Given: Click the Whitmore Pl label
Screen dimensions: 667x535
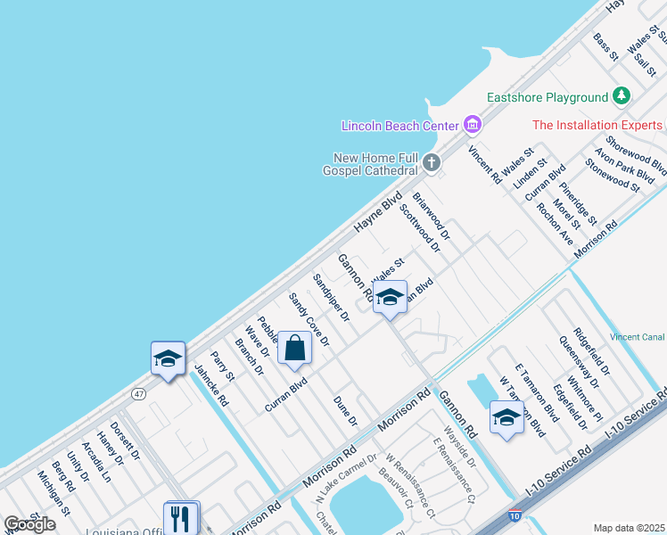Looking at the screenshot, I should click(584, 399).
